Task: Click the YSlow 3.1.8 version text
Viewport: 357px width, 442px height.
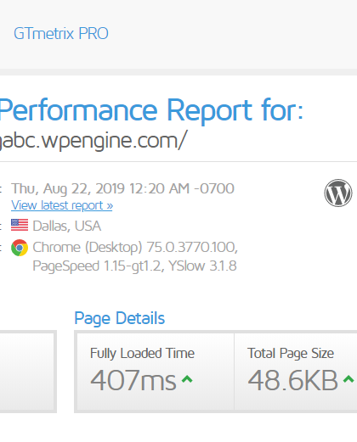Action: click(x=202, y=266)
